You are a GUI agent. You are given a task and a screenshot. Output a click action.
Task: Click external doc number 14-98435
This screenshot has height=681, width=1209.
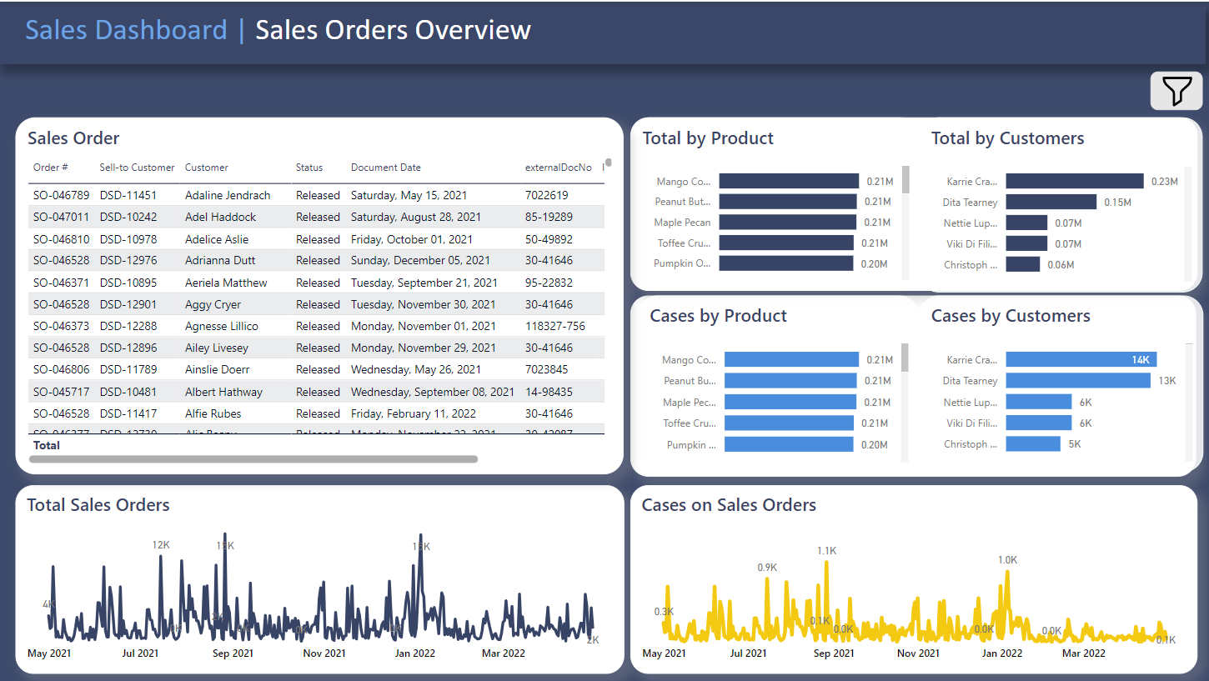pos(549,392)
